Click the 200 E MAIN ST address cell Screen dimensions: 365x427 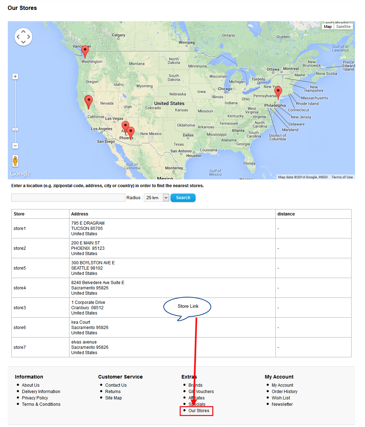tap(172, 248)
